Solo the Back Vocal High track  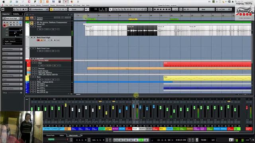35,37
